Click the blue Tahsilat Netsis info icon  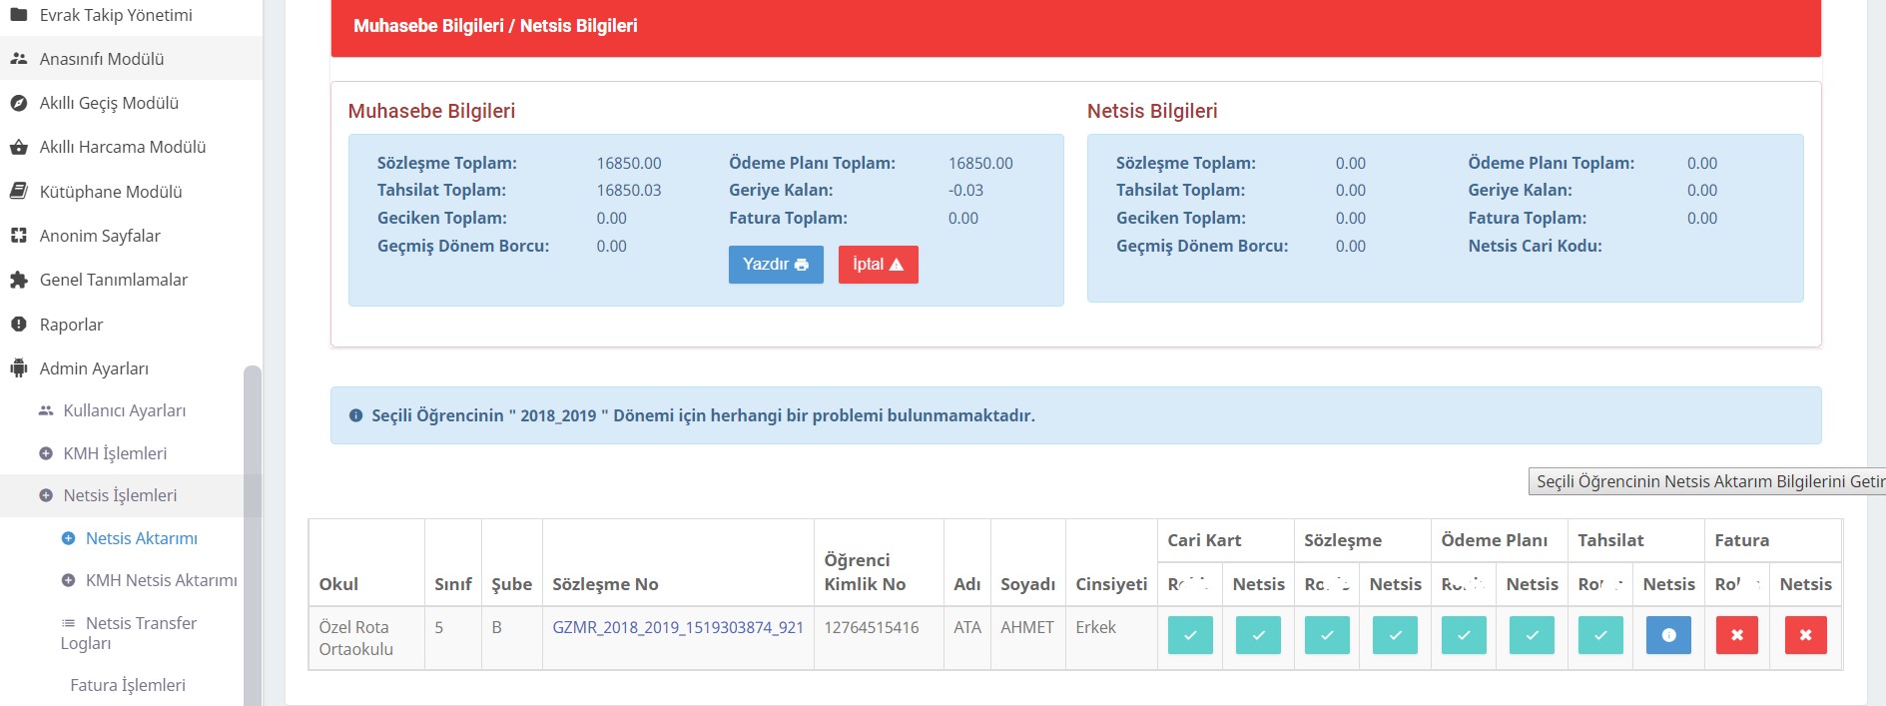click(x=1668, y=635)
